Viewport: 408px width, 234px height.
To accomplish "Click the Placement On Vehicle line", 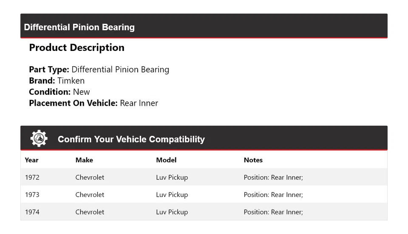I will click(93, 103).
